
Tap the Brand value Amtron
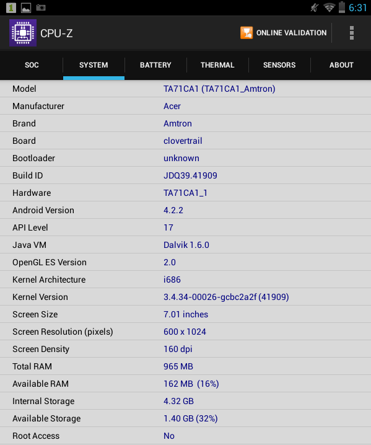178,123
